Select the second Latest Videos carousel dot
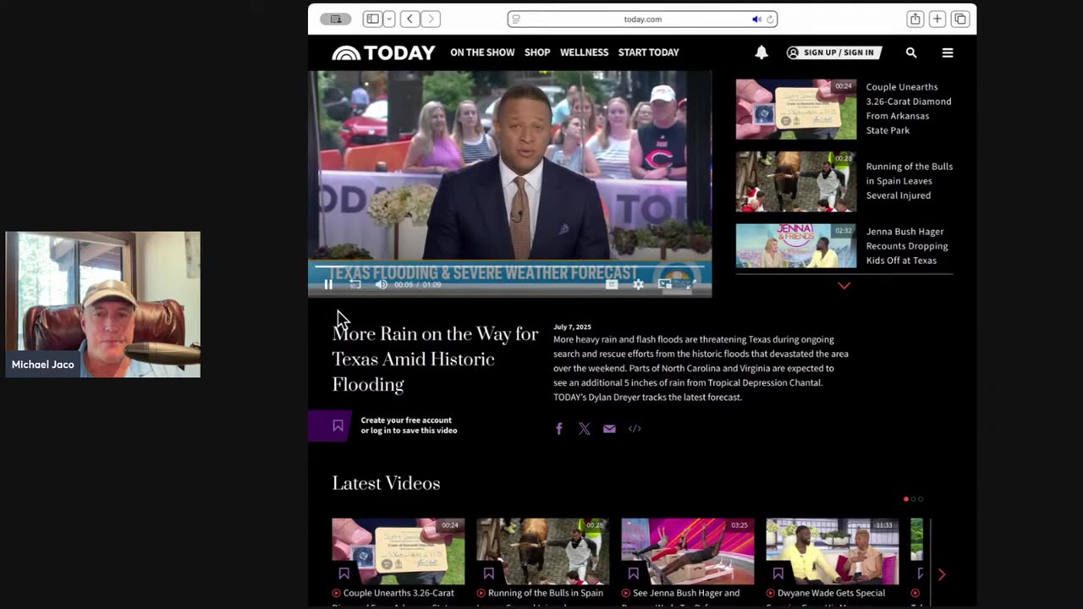Image resolution: width=1083 pixels, height=609 pixels. point(913,499)
